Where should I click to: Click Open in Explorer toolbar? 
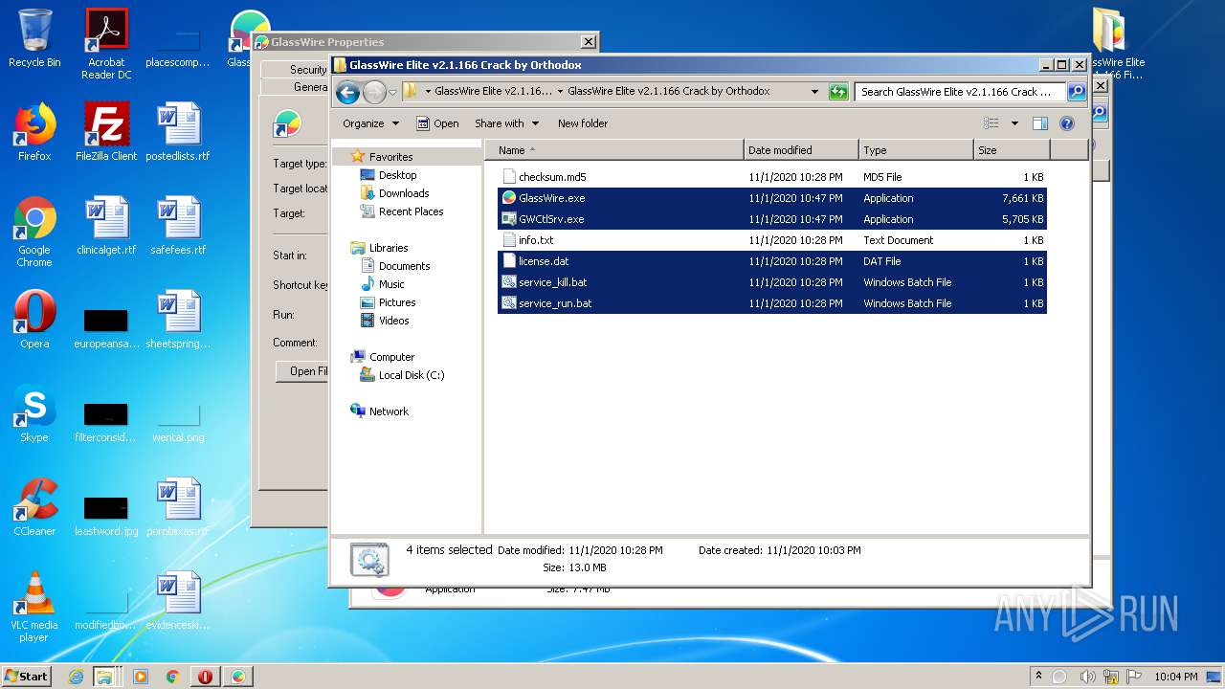(437, 123)
